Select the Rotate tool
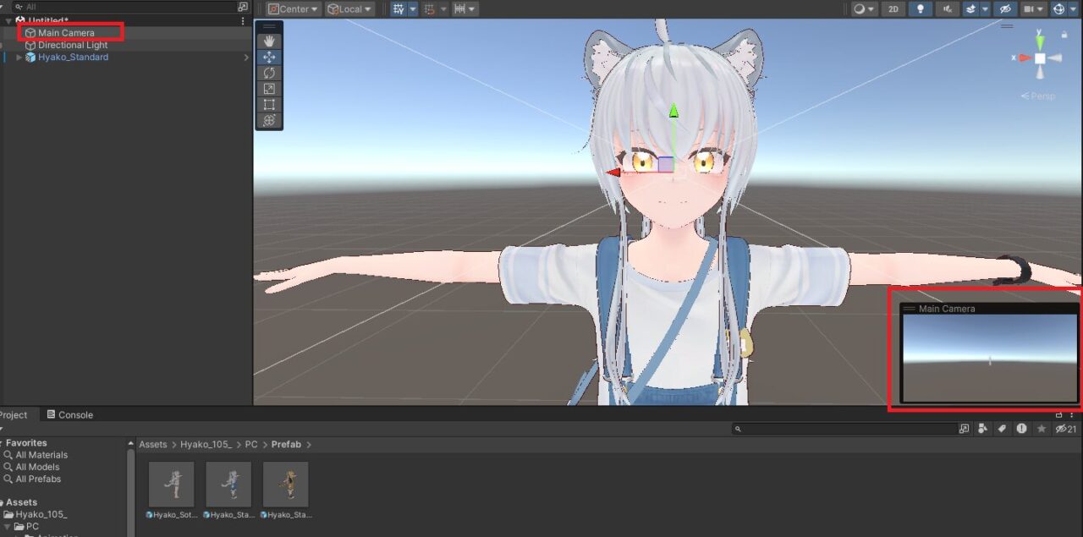This screenshot has width=1083, height=537. point(269,73)
